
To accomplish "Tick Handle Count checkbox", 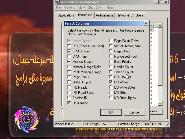I will [111, 67].
